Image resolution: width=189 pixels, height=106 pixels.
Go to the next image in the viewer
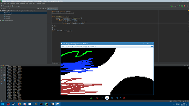(112, 98)
